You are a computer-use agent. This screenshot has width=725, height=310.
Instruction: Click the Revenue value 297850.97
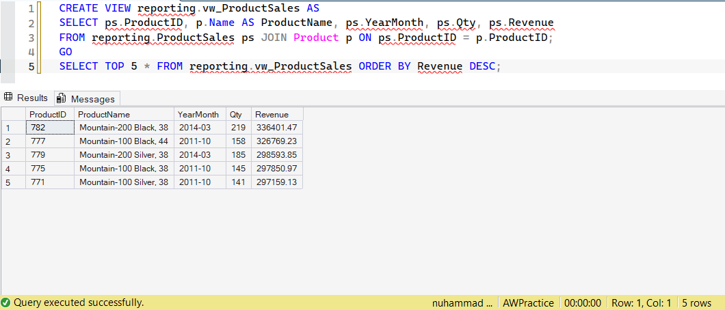tap(277, 168)
